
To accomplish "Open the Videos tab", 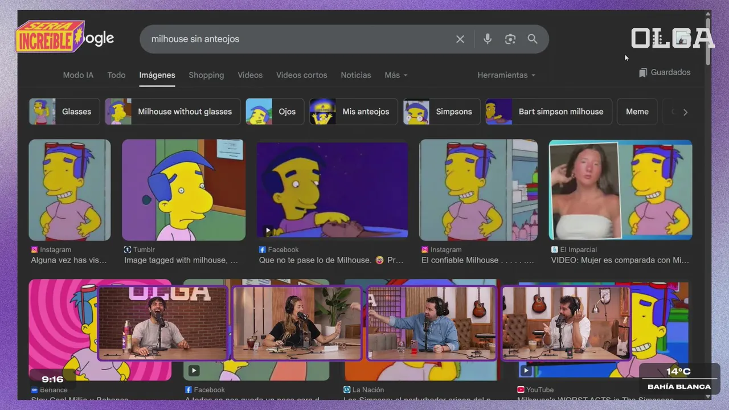I will (x=250, y=75).
